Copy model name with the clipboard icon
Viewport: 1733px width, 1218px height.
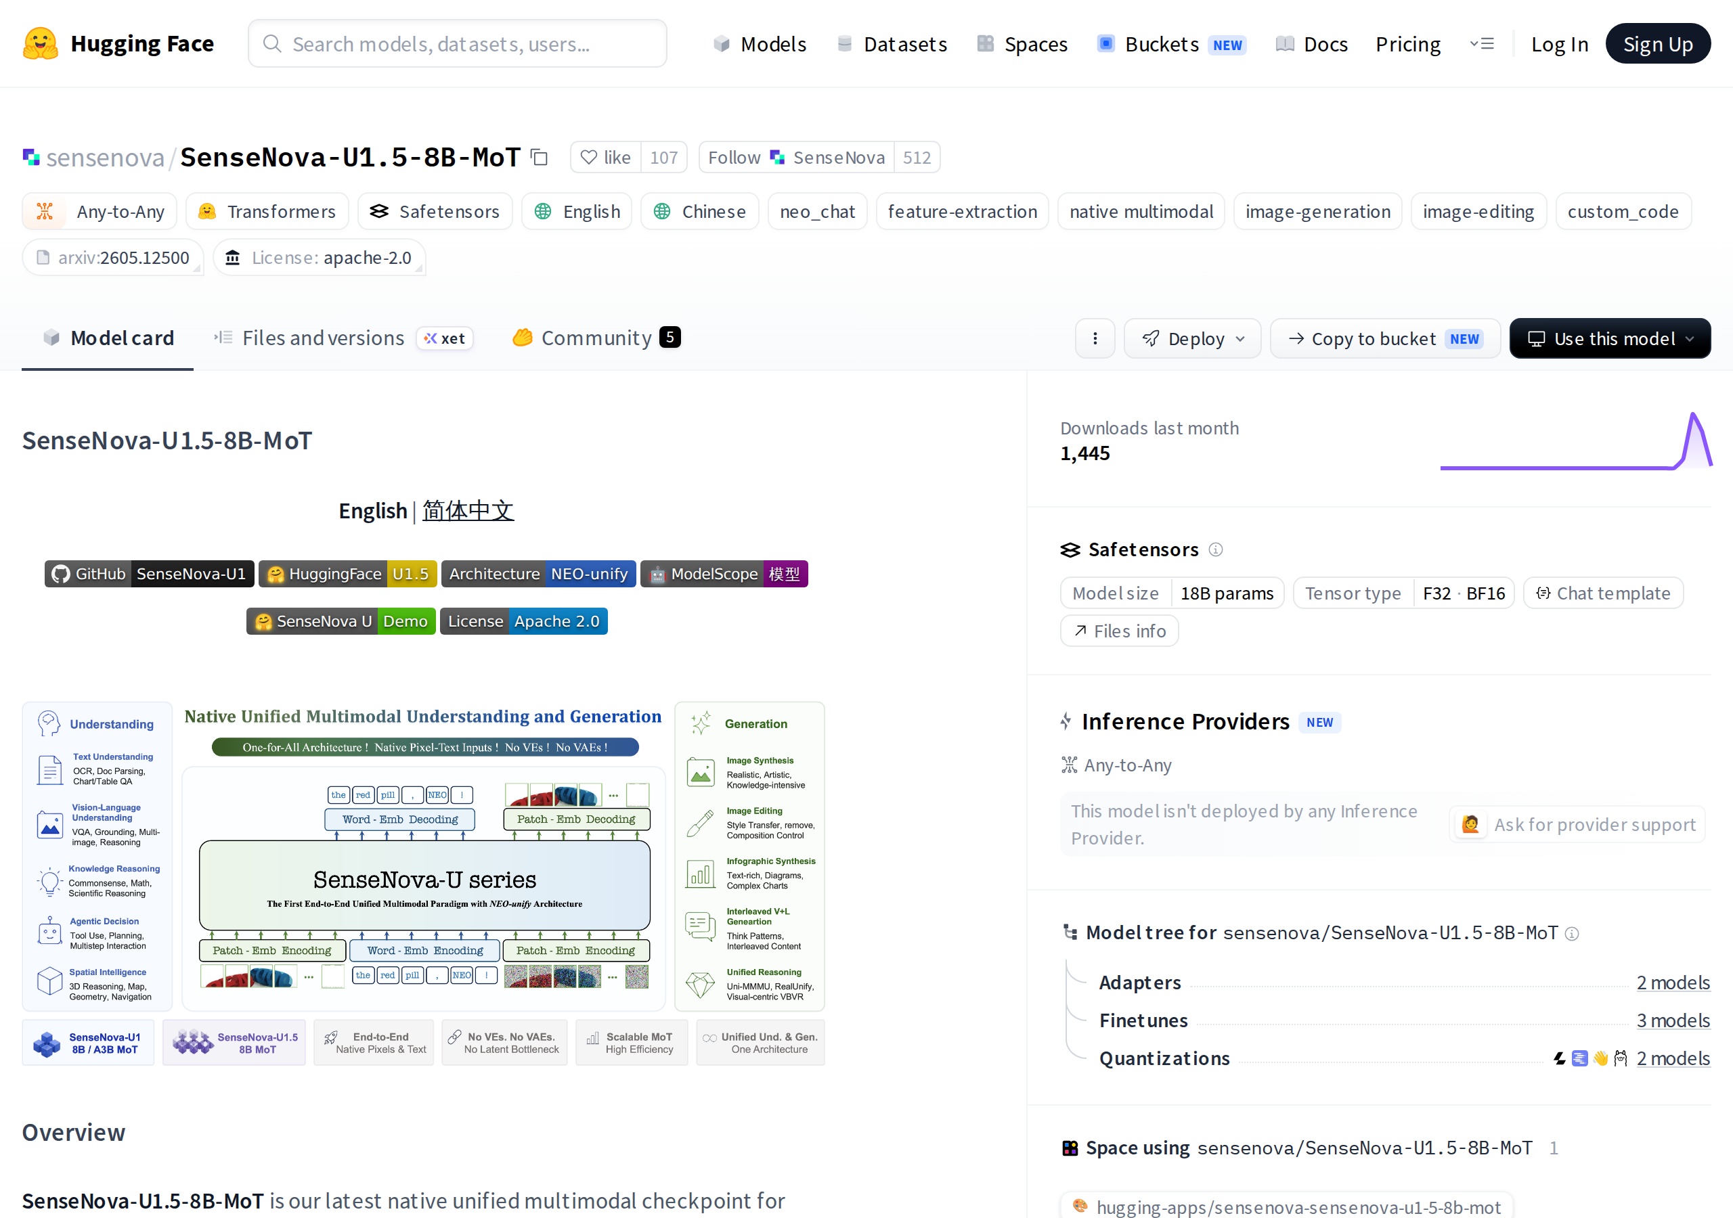click(539, 157)
